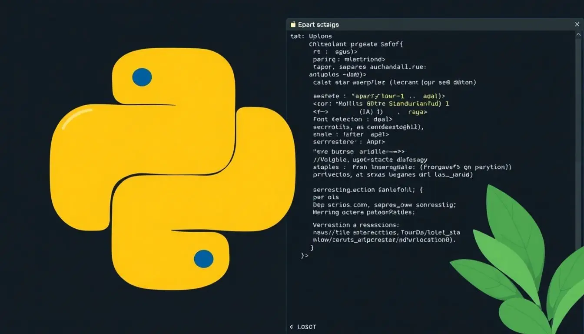
Task: Click the line beginning 'stoples : frsn'
Action: pos(412,167)
